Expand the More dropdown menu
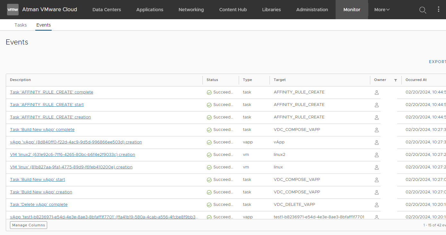This screenshot has height=235, width=446. [382, 10]
